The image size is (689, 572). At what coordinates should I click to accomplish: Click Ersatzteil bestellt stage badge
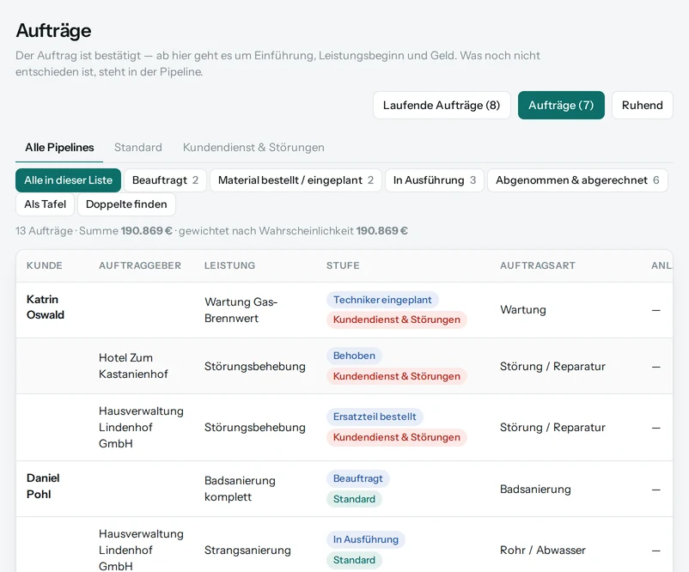point(375,417)
